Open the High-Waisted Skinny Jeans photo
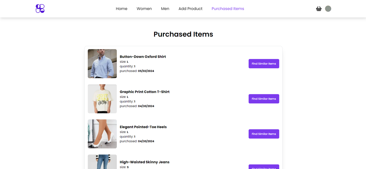The width and height of the screenshot is (366, 169). pyautogui.click(x=102, y=162)
